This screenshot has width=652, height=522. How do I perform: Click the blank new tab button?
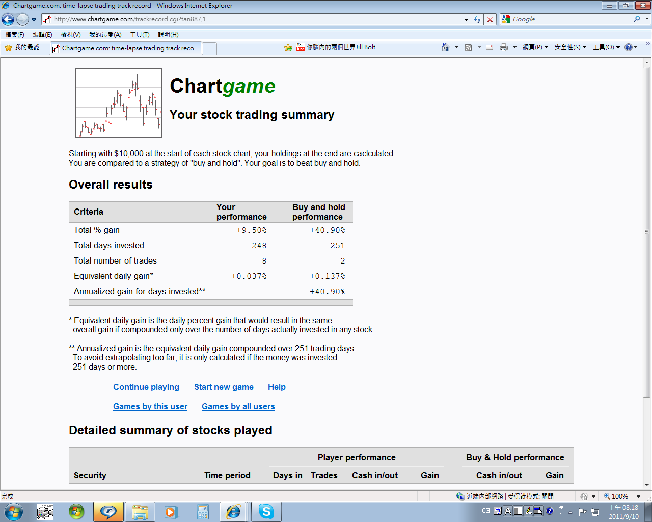209,48
